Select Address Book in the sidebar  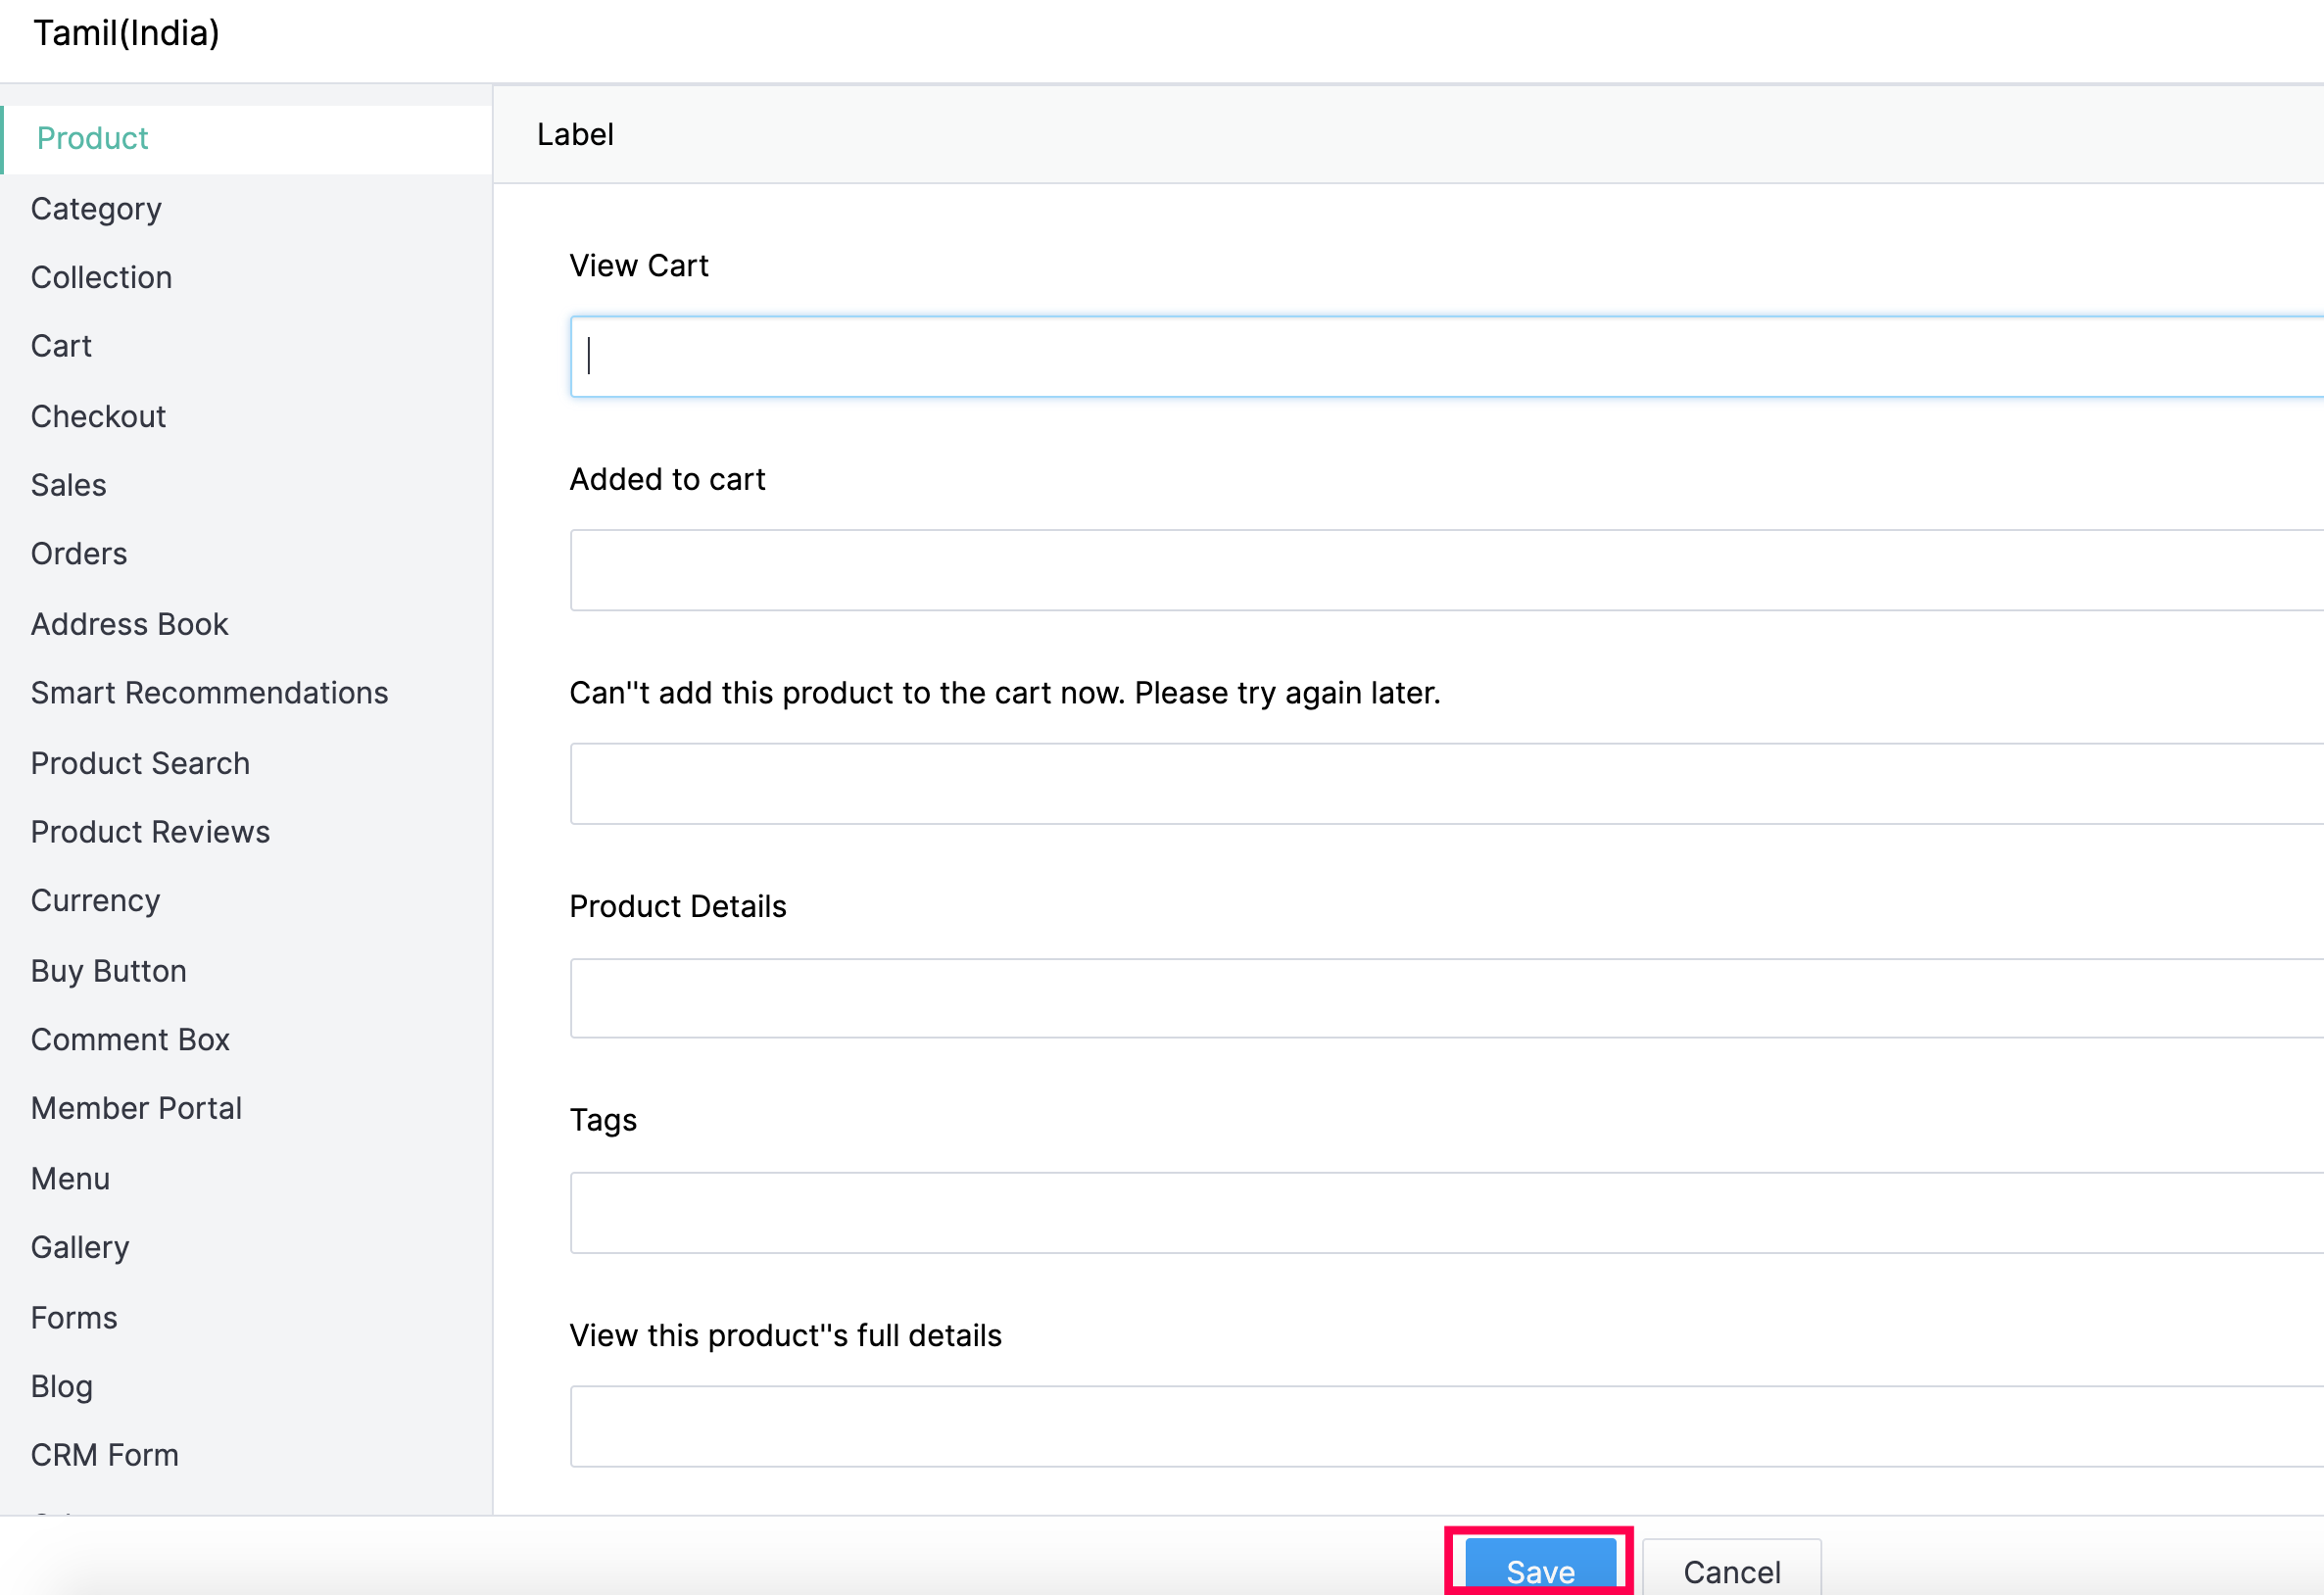[129, 624]
